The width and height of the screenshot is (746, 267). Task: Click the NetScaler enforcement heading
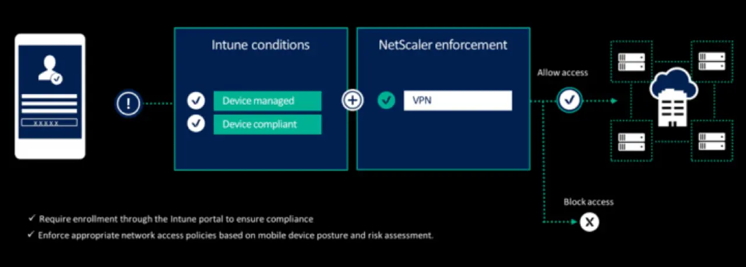pyautogui.click(x=443, y=45)
